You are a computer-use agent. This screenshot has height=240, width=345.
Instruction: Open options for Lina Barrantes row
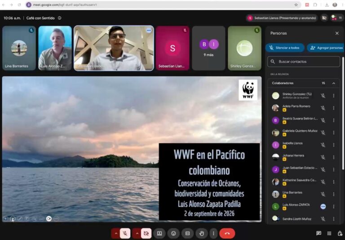[x=334, y=195]
